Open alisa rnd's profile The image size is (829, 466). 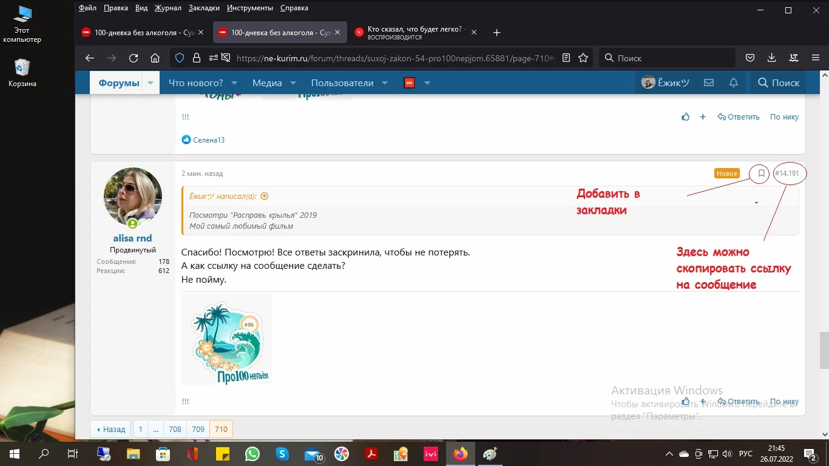(x=132, y=238)
